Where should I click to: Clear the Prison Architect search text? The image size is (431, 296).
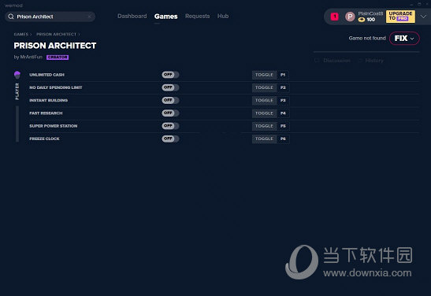coord(89,17)
